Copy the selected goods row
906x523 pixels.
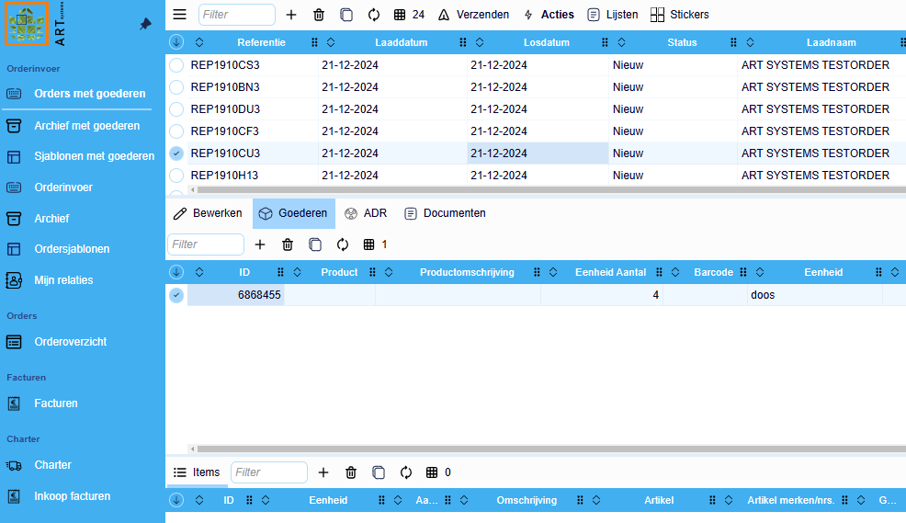coord(315,244)
